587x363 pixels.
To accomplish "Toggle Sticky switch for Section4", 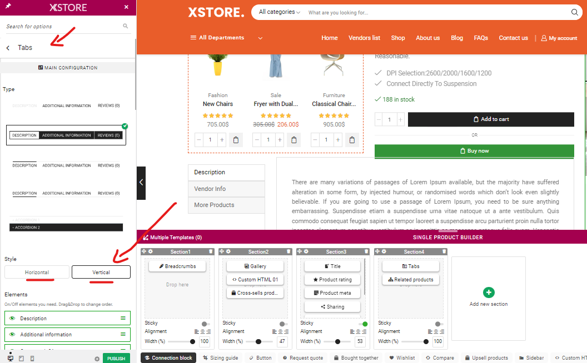I will point(439,324).
